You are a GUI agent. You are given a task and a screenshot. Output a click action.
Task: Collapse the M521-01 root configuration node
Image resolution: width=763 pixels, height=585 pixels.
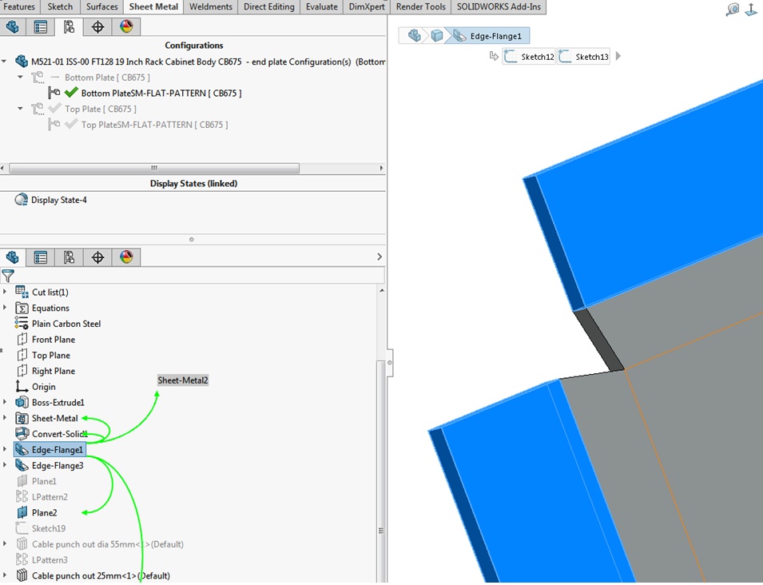pyautogui.click(x=4, y=62)
